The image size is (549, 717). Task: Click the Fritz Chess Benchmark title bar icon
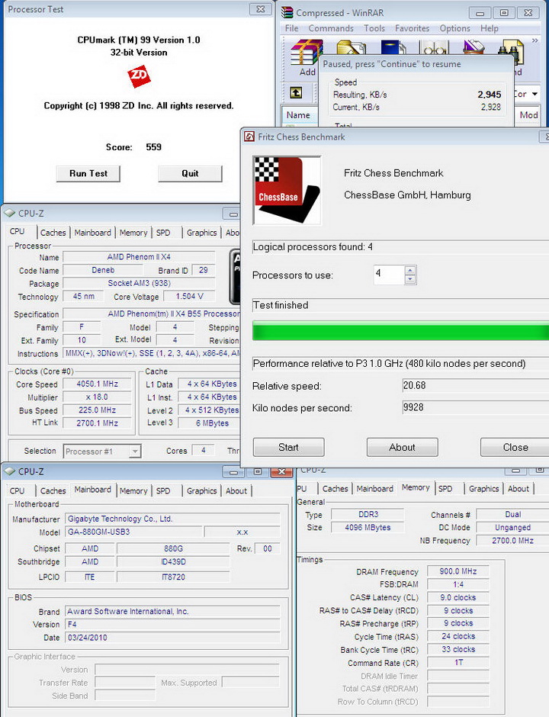click(249, 137)
